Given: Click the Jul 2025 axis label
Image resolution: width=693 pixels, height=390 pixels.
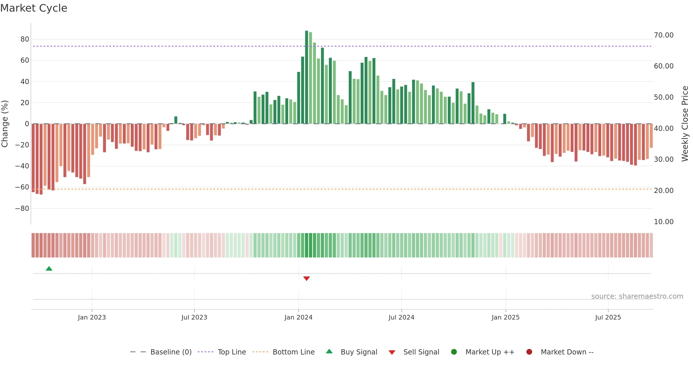Looking at the screenshot, I should [608, 317].
